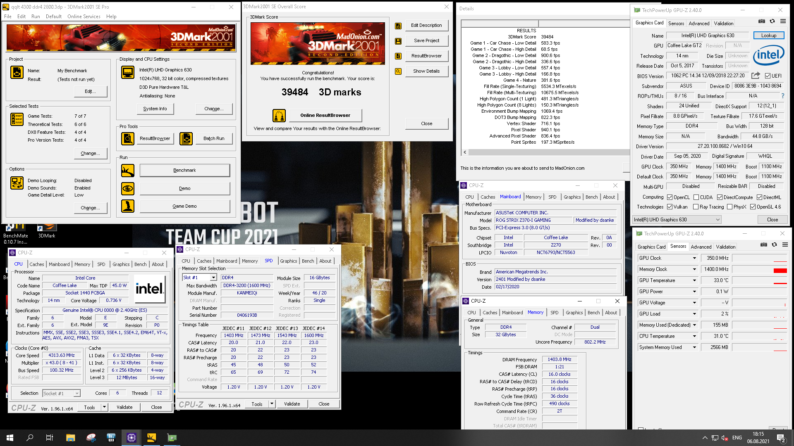The width and height of the screenshot is (794, 446).
Task: Click the Online ResultBrowser button
Action: pyautogui.click(x=325, y=116)
